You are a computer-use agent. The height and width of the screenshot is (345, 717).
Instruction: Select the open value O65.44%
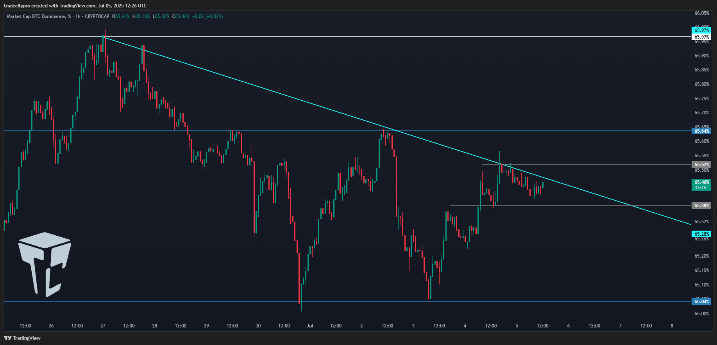click(x=121, y=16)
